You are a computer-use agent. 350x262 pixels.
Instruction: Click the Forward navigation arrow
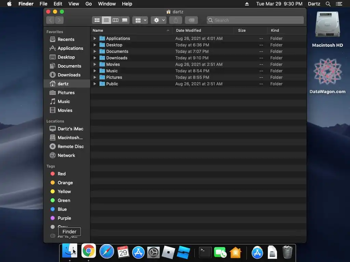click(59, 20)
